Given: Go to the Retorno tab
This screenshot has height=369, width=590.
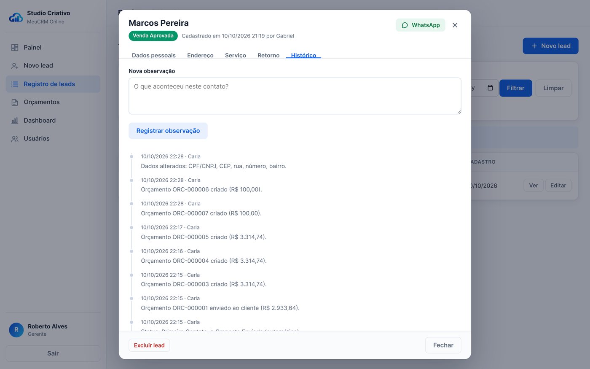Looking at the screenshot, I should 268,55.
